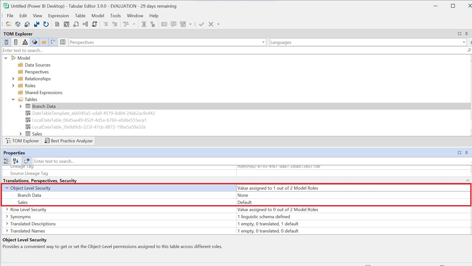Expand Row Level Security property
Viewport: 472px width, 266px height.
point(7,209)
